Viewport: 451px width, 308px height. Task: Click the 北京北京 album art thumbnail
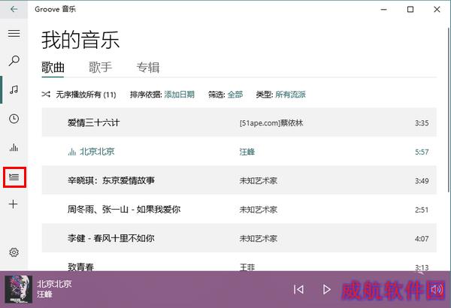pos(19,289)
